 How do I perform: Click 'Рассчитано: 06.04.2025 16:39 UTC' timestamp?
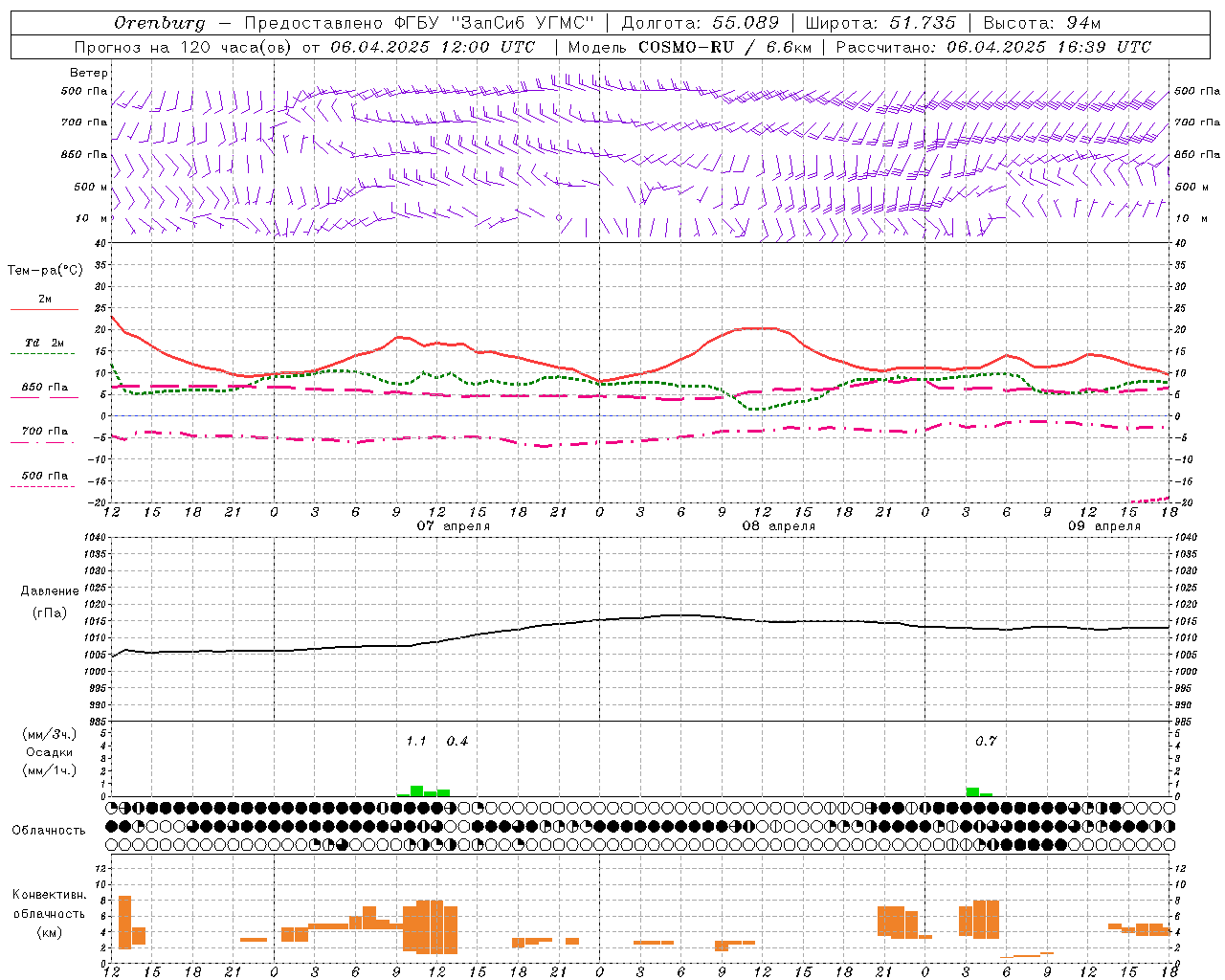click(993, 47)
